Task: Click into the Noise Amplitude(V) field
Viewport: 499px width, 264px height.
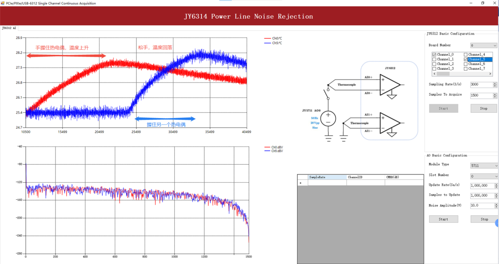Action: (x=482, y=205)
